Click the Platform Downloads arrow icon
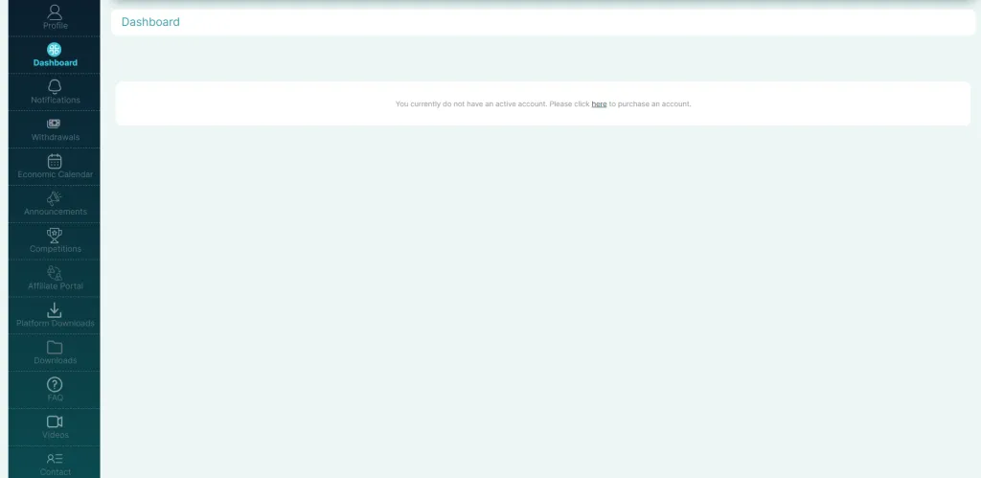The height and width of the screenshot is (478, 981). 55,309
